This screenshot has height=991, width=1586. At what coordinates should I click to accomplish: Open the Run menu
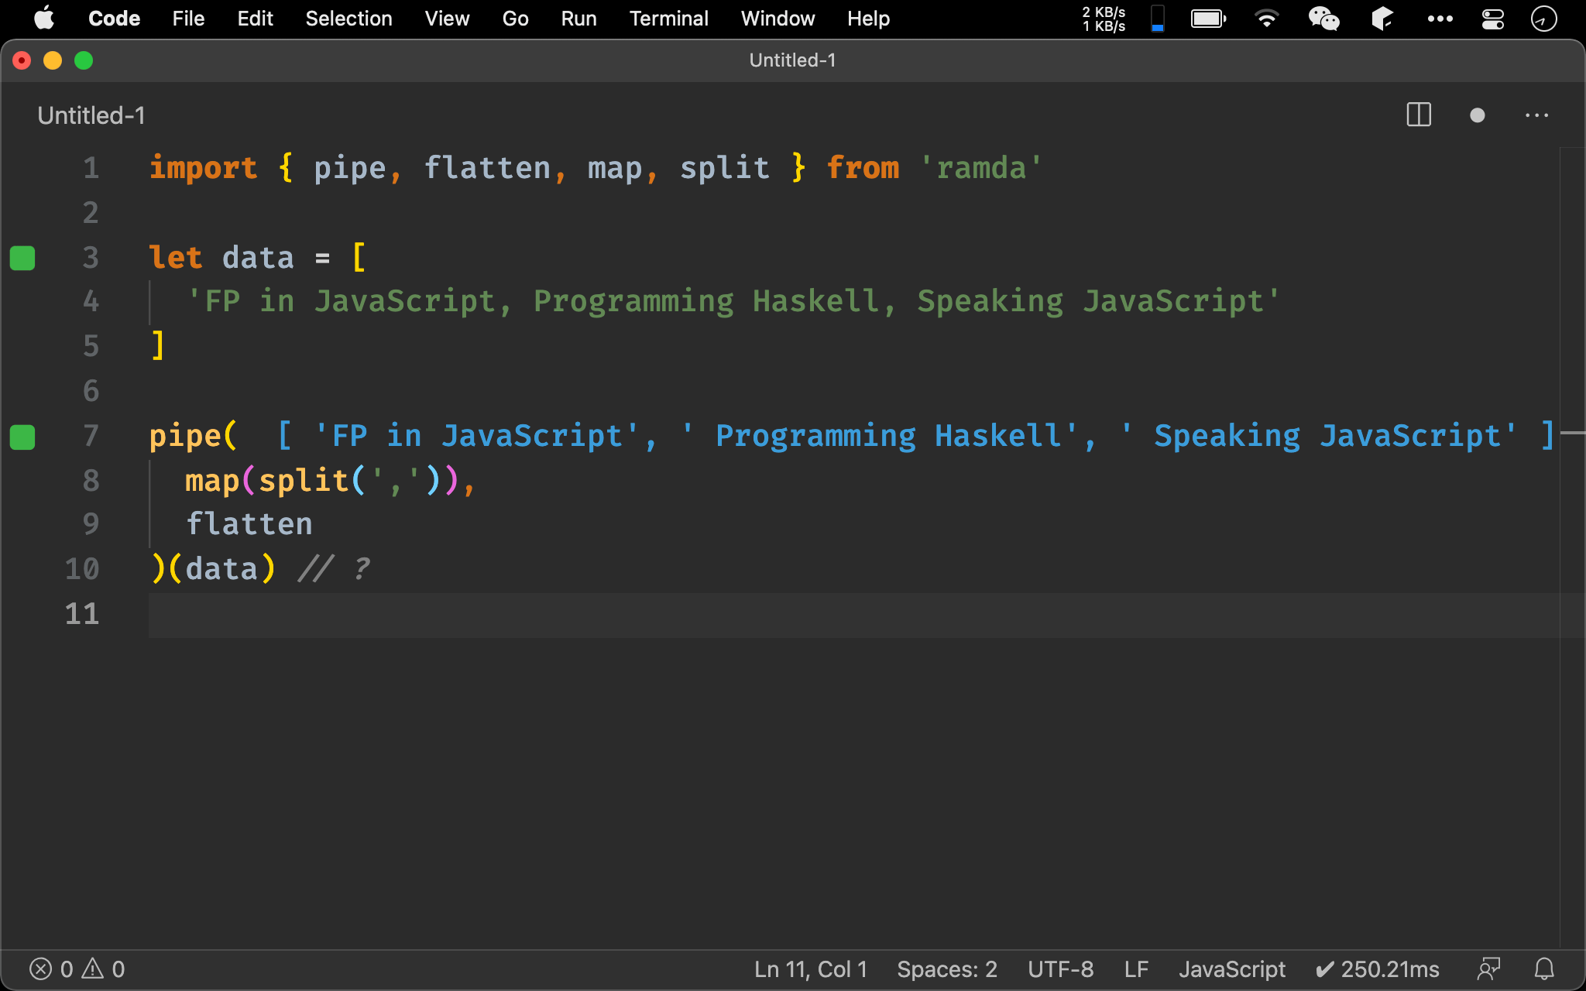(578, 19)
